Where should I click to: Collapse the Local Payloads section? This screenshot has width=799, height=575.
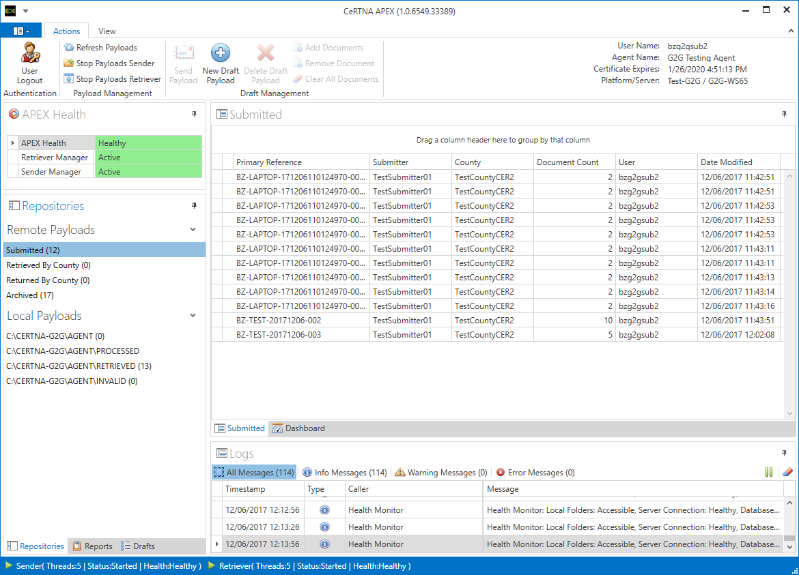point(193,316)
